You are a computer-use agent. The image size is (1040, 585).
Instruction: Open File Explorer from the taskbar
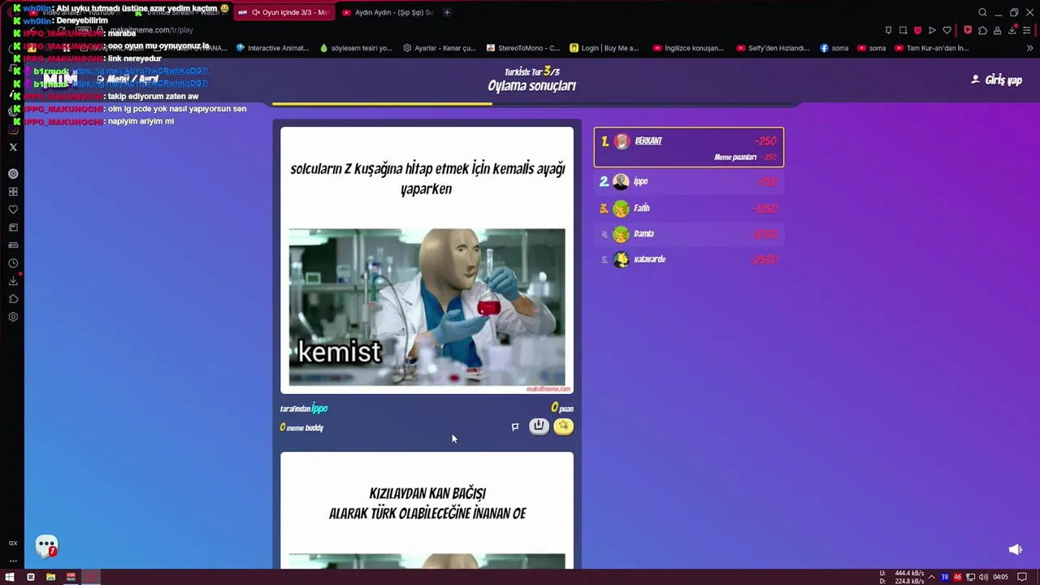pyautogui.click(x=50, y=577)
